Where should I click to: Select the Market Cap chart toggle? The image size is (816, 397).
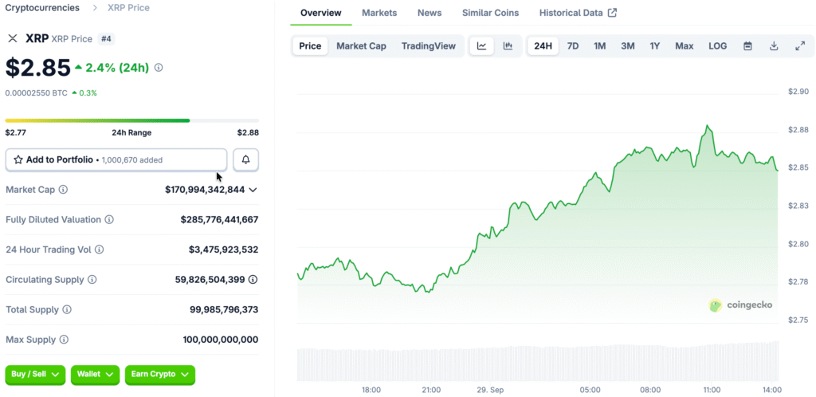[x=361, y=45]
